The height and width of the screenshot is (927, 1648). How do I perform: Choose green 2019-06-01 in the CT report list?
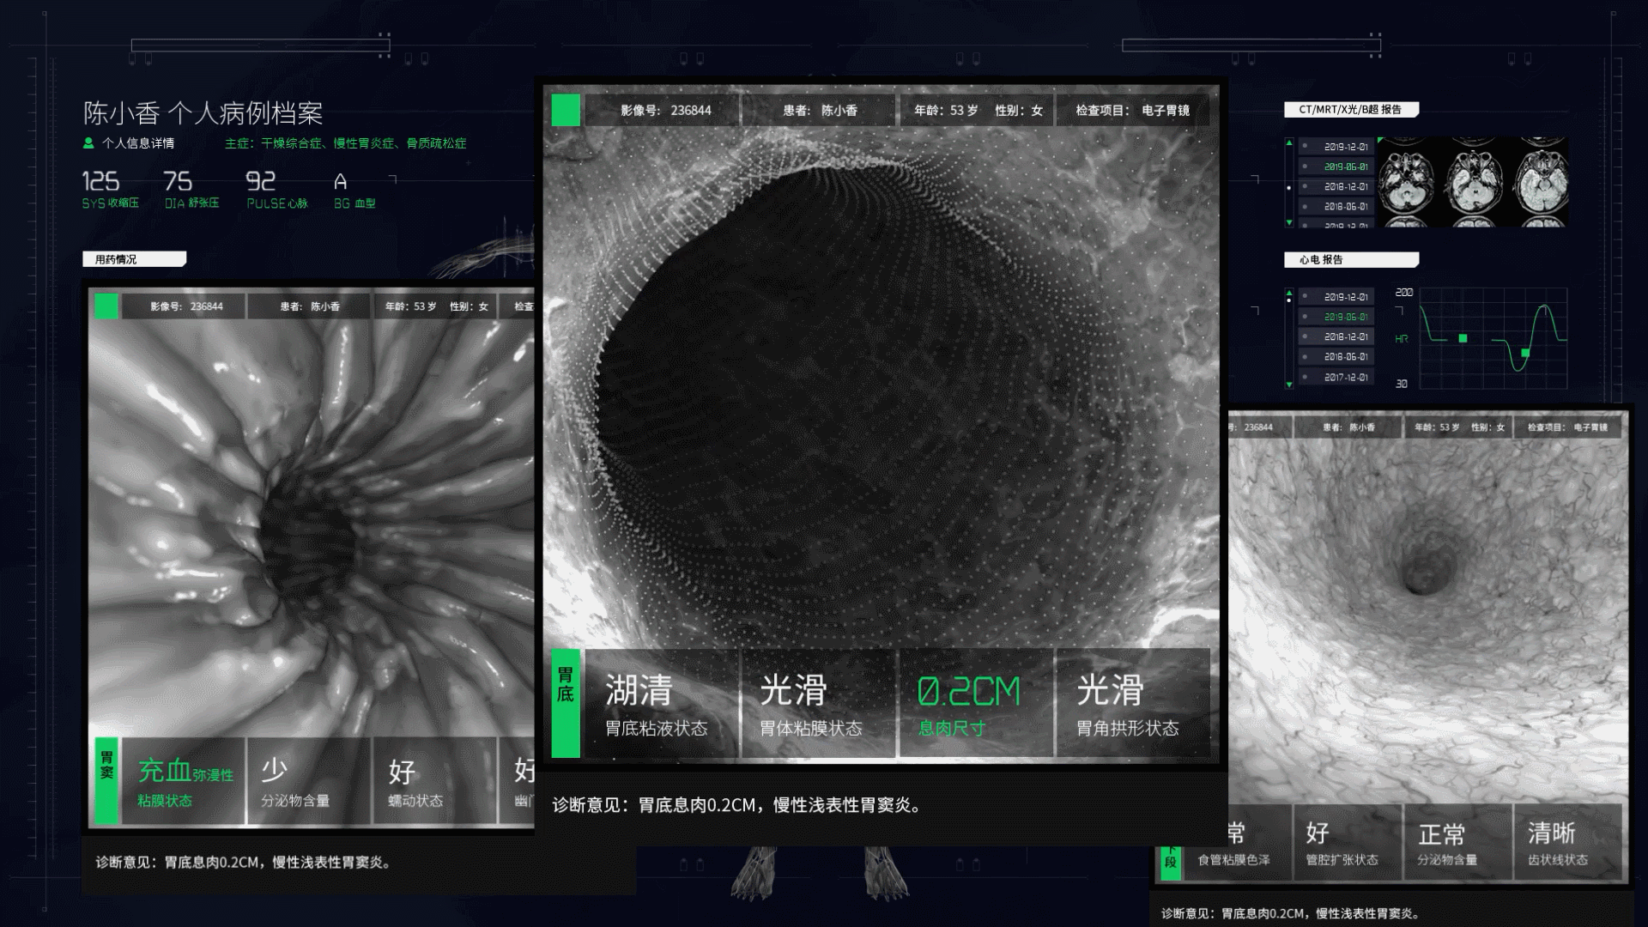[x=1336, y=167]
